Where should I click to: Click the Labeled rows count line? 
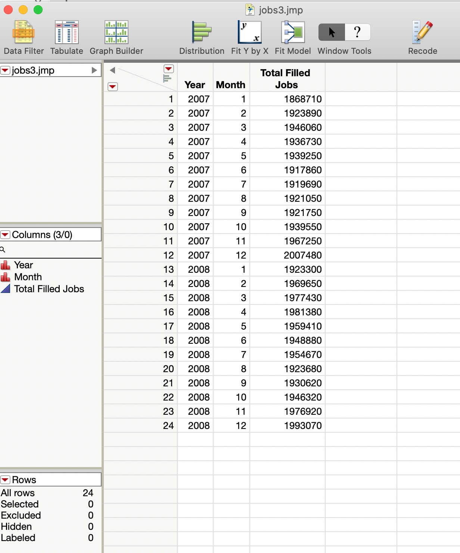pyautogui.click(x=47, y=538)
